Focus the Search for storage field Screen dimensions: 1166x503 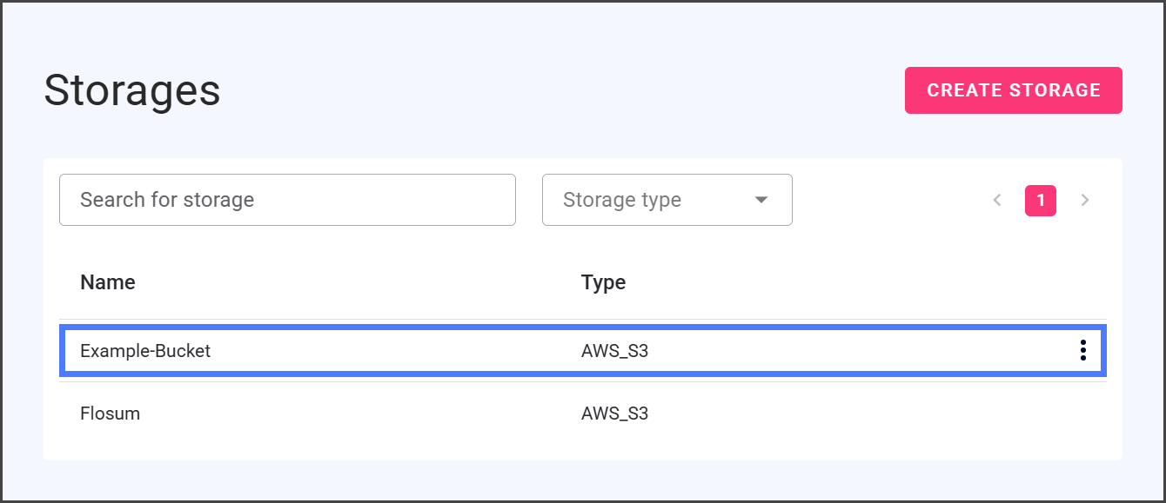[x=287, y=200]
